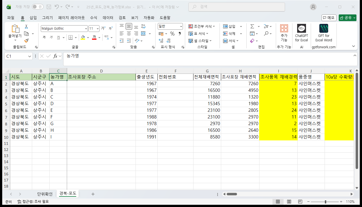Collapse the ribbon with the chevron
The height and width of the screenshot is (207, 362).
[353, 46]
